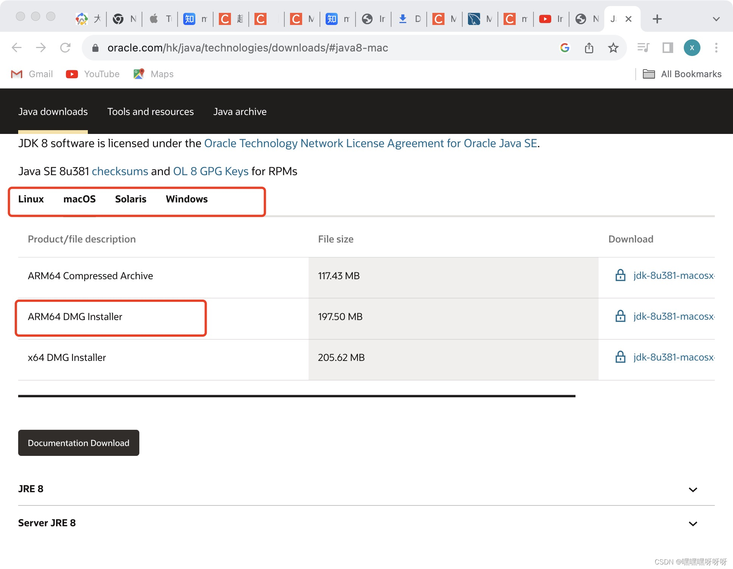Screen dimensions: 733x569
Task: Open the profile avatar menu
Action: tap(692, 48)
